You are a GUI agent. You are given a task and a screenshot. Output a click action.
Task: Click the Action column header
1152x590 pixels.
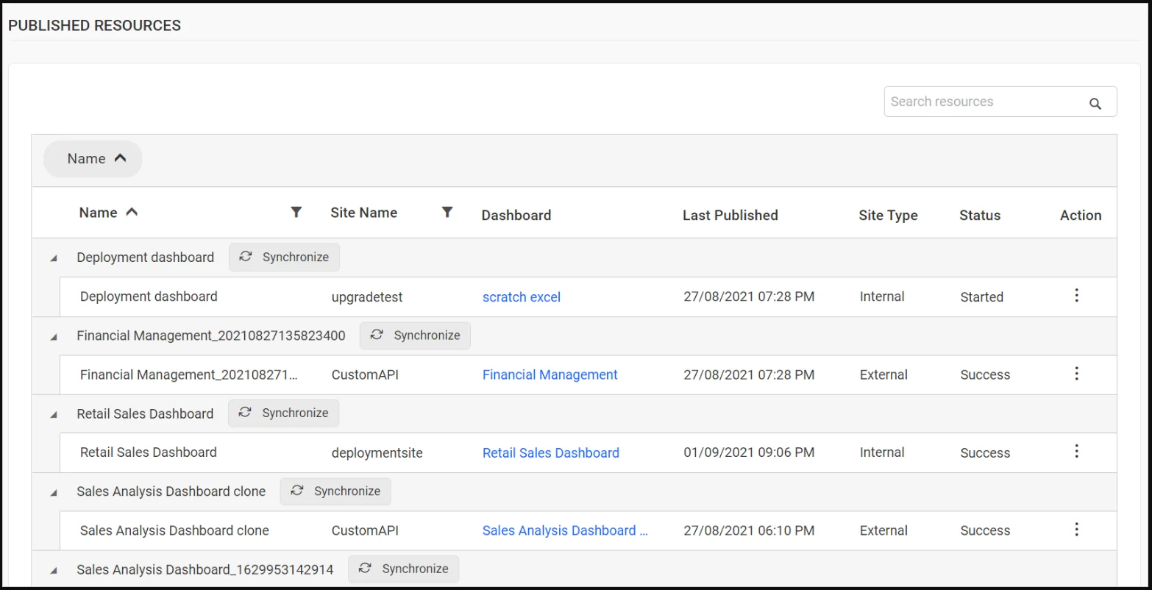(1081, 216)
